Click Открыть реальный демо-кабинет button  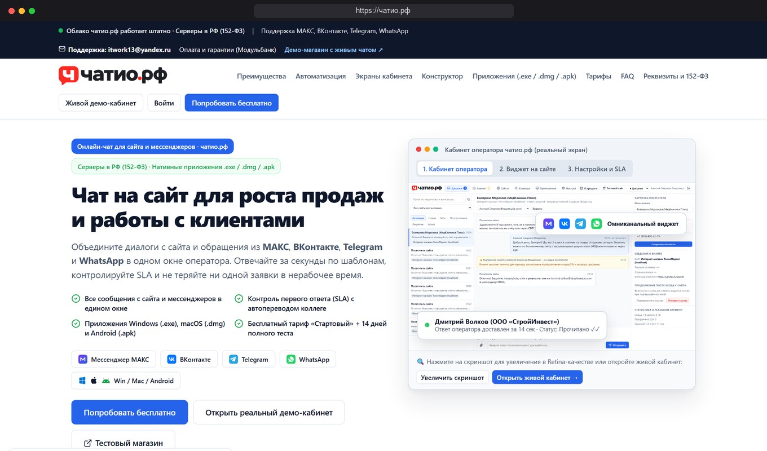click(x=269, y=412)
